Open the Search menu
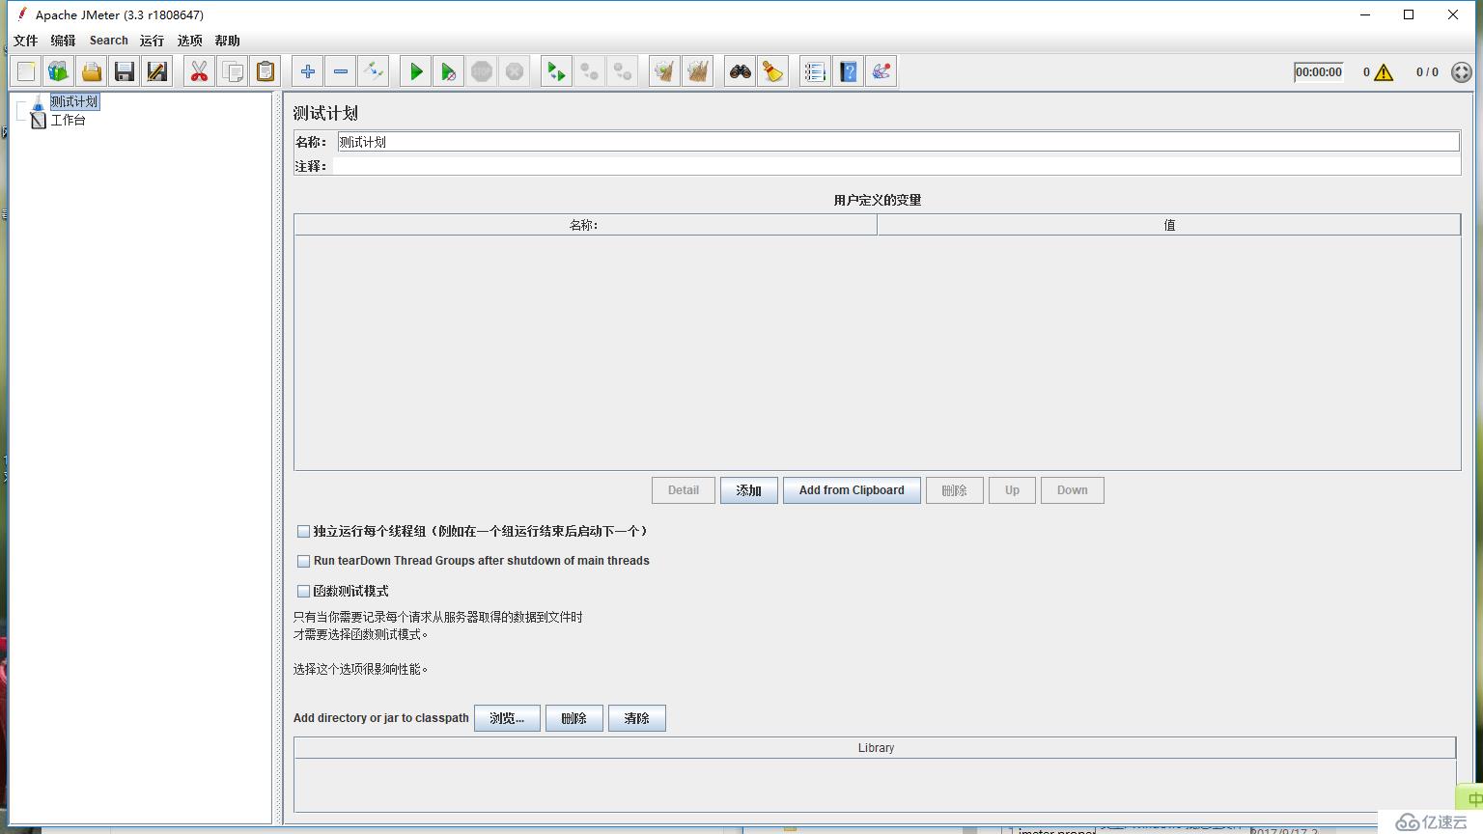Screen dimensions: 1483x834 tap(109, 41)
